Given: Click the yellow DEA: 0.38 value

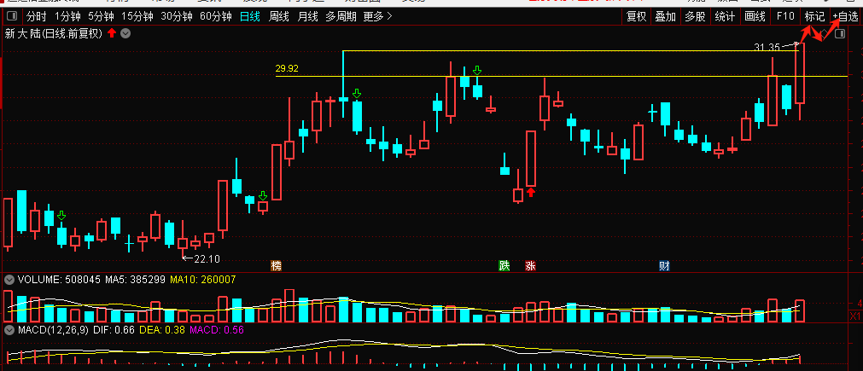Looking at the screenshot, I should [162, 330].
